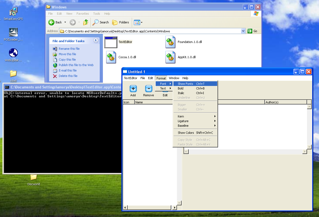Open the TextEditor menu in Untitled-1
This screenshot has height=217, width=319.
(x=131, y=78)
